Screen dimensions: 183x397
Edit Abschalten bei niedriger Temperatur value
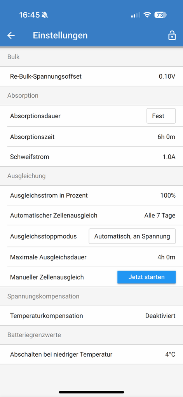click(x=91, y=354)
